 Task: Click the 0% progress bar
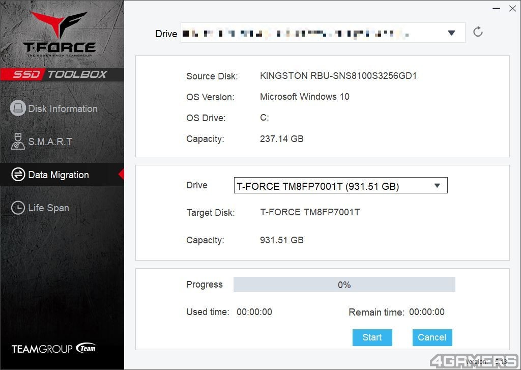pos(344,284)
